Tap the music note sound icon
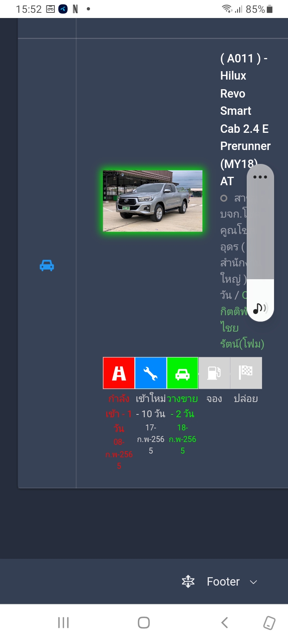Screen dimensions: 288x640 pyautogui.click(x=260, y=308)
